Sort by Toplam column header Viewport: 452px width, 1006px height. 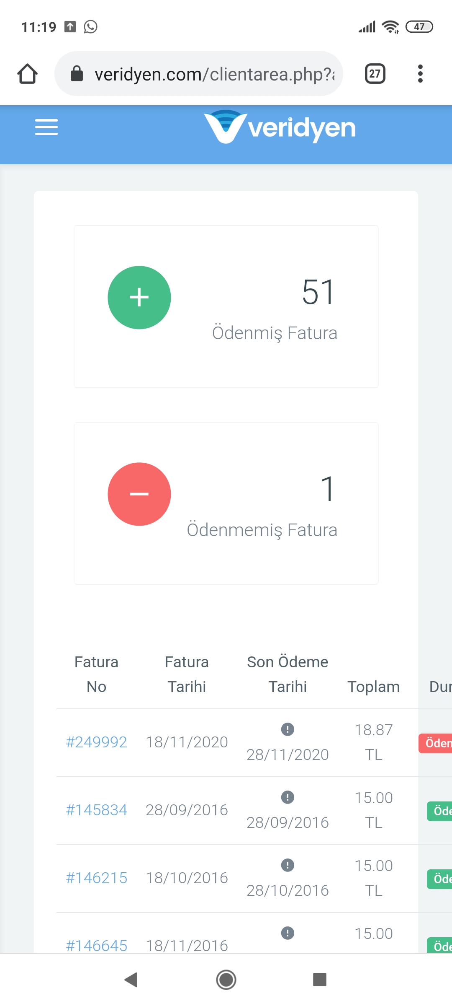click(374, 687)
